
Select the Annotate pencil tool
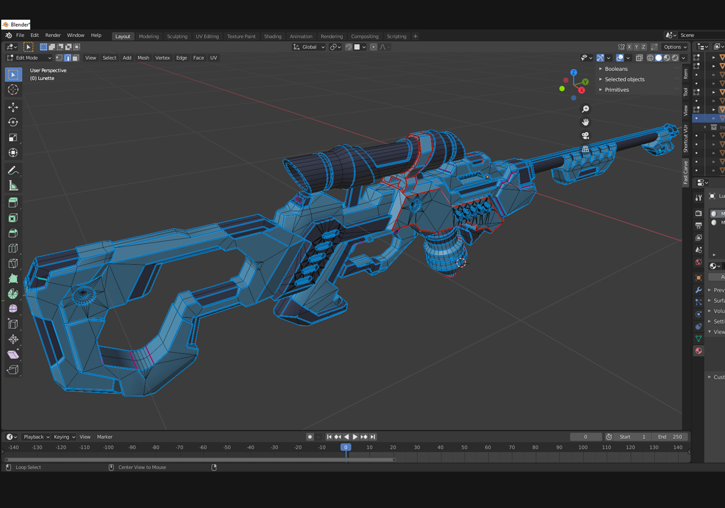point(13,171)
